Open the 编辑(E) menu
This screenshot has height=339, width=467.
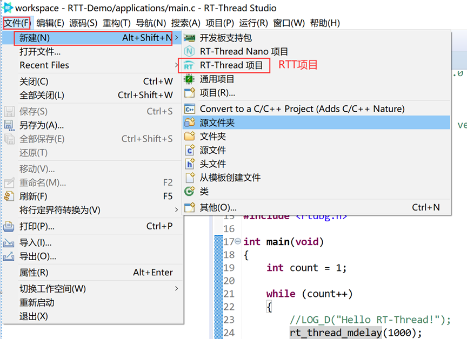[50, 23]
